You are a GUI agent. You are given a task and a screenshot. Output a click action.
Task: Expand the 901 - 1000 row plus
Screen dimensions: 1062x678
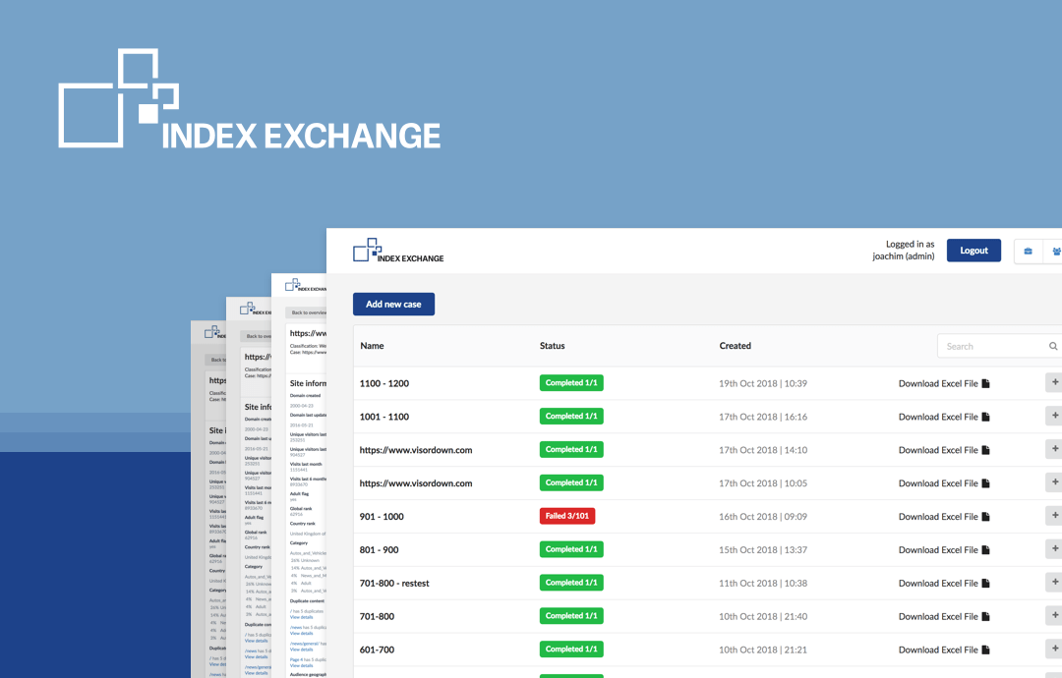[x=1054, y=515]
